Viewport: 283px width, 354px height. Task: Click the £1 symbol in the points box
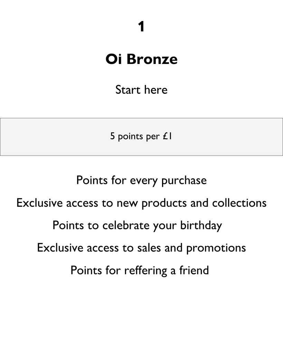click(x=167, y=136)
